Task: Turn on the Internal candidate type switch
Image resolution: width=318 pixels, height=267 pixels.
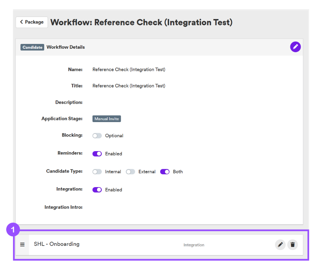Action: [97, 172]
